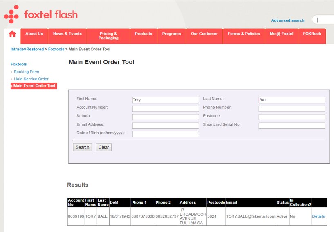Viewport: 334px width, 232px height.
Task: Focus the Suburb input field
Action: (166, 117)
